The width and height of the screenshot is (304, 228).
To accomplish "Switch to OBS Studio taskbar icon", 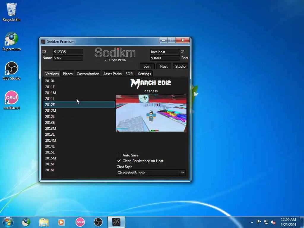I will tap(98, 222).
